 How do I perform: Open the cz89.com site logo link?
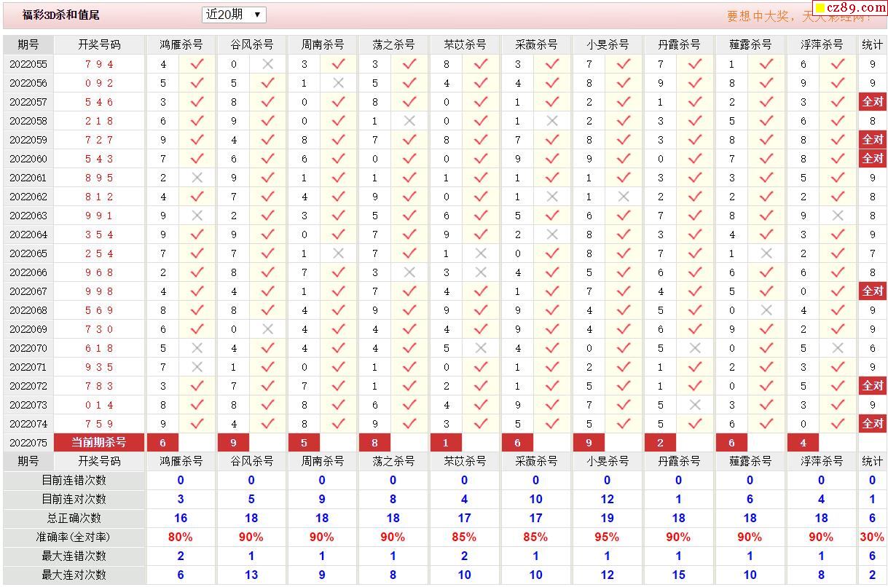(850, 8)
